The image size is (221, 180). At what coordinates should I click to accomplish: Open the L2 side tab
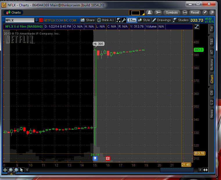[212, 102]
